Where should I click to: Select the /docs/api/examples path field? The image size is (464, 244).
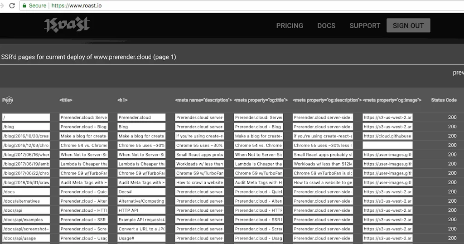coord(26,220)
